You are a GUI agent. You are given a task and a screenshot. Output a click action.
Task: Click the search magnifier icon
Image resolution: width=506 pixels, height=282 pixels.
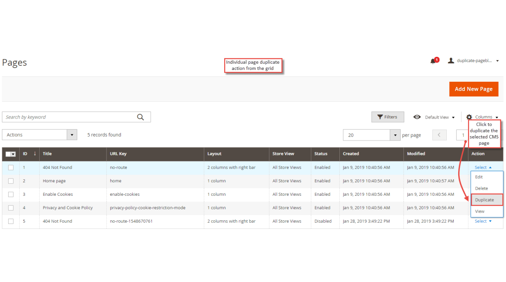point(140,117)
